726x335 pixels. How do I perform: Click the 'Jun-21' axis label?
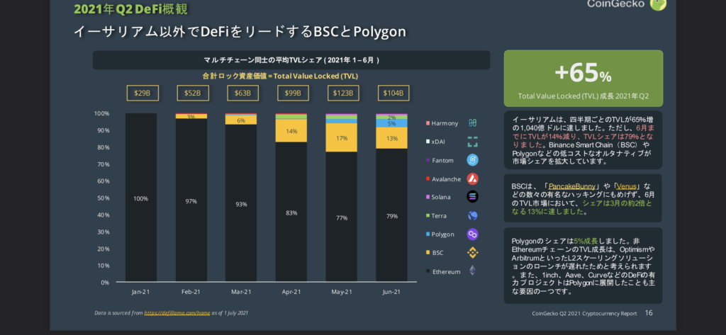(391, 292)
